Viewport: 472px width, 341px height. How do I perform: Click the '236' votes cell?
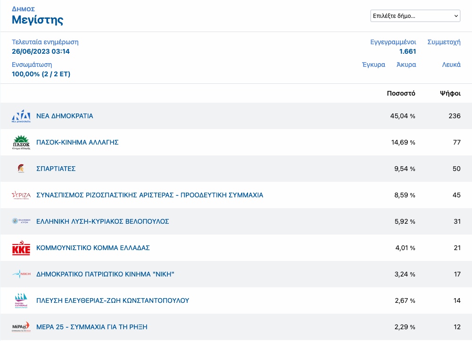455,116
